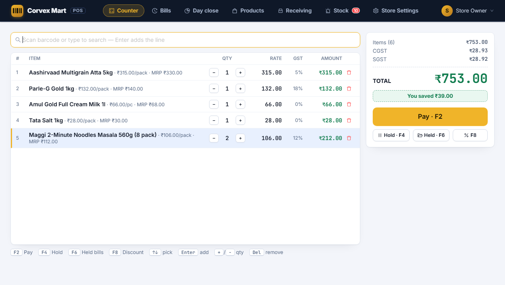Open held bills with Held · F6
The height and width of the screenshot is (285, 505).
tap(431, 135)
